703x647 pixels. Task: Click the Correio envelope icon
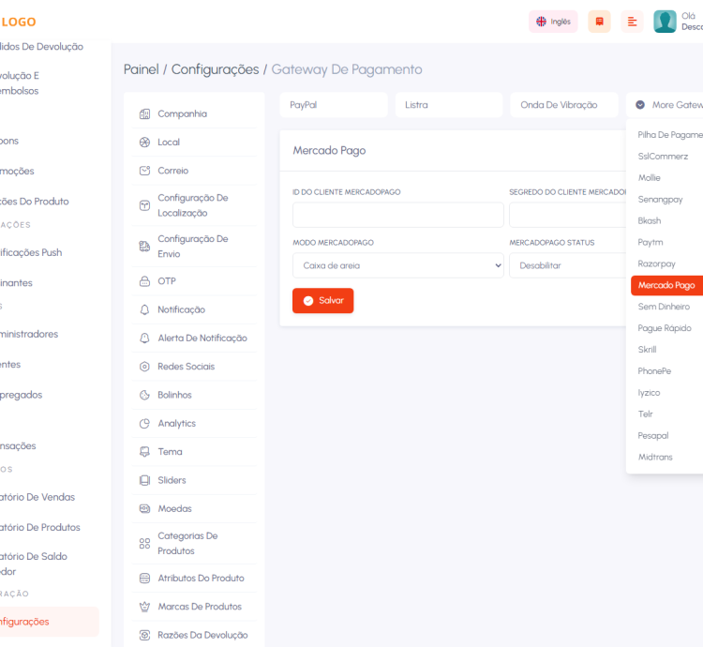click(x=144, y=171)
